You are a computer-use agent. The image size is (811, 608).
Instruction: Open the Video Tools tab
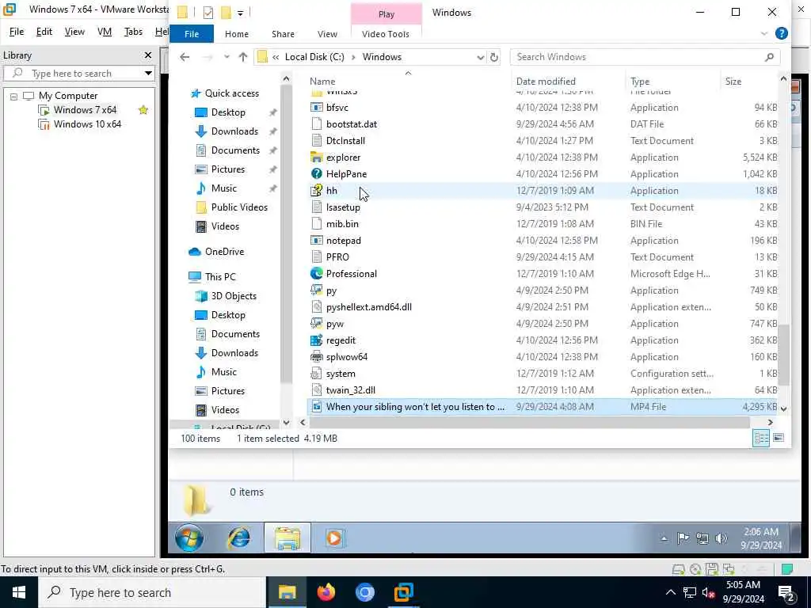pyautogui.click(x=386, y=33)
